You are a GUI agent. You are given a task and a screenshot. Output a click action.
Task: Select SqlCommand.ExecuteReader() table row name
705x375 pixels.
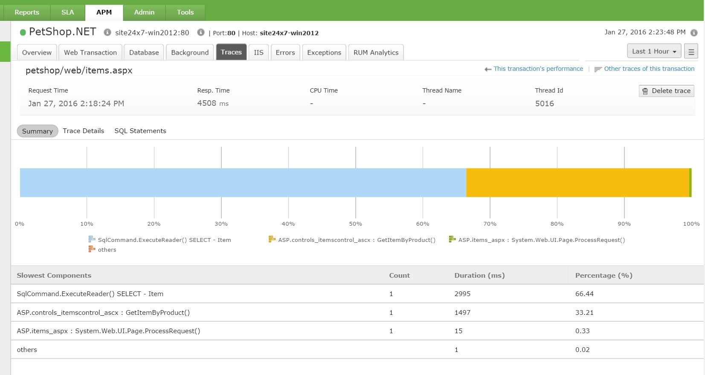click(90, 294)
